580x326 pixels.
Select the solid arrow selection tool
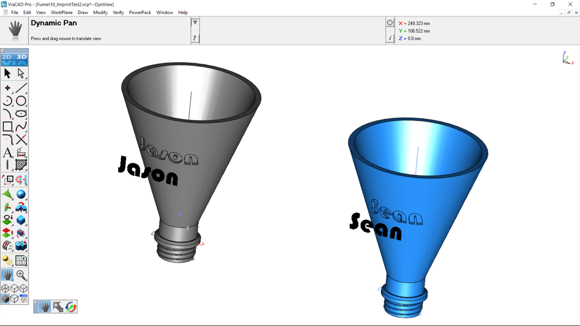7,73
